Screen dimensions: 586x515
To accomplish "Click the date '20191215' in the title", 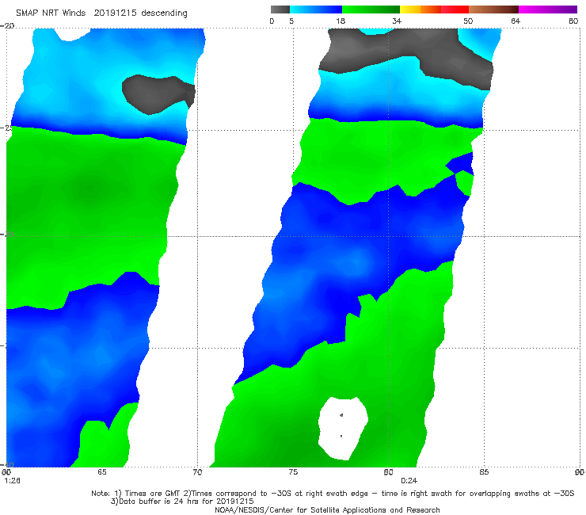I will pos(115,13).
